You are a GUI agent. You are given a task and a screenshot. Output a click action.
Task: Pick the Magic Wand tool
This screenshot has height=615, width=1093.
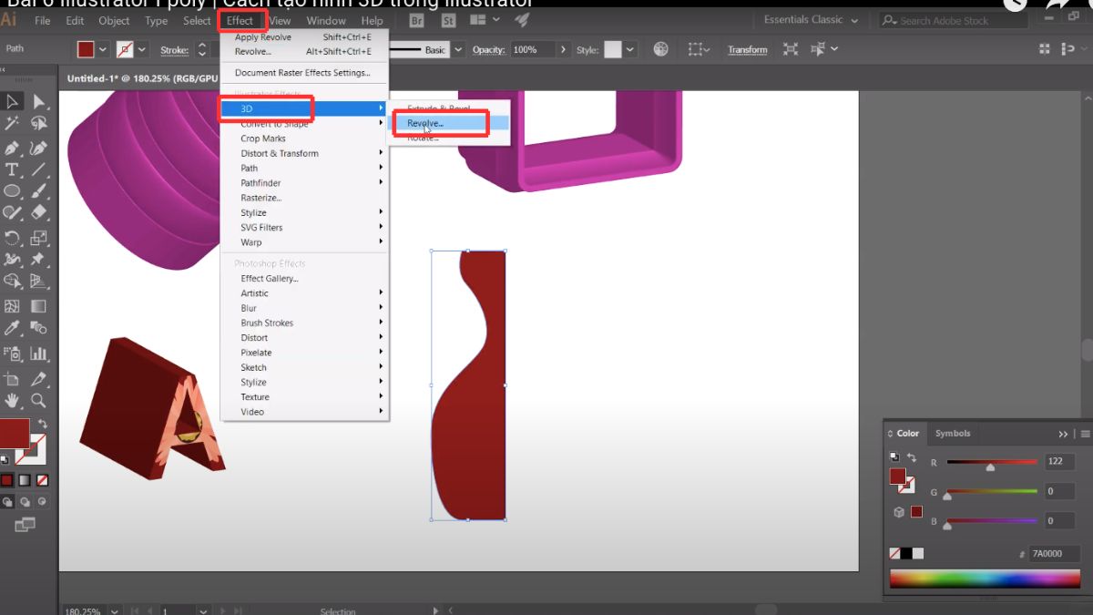click(13, 124)
